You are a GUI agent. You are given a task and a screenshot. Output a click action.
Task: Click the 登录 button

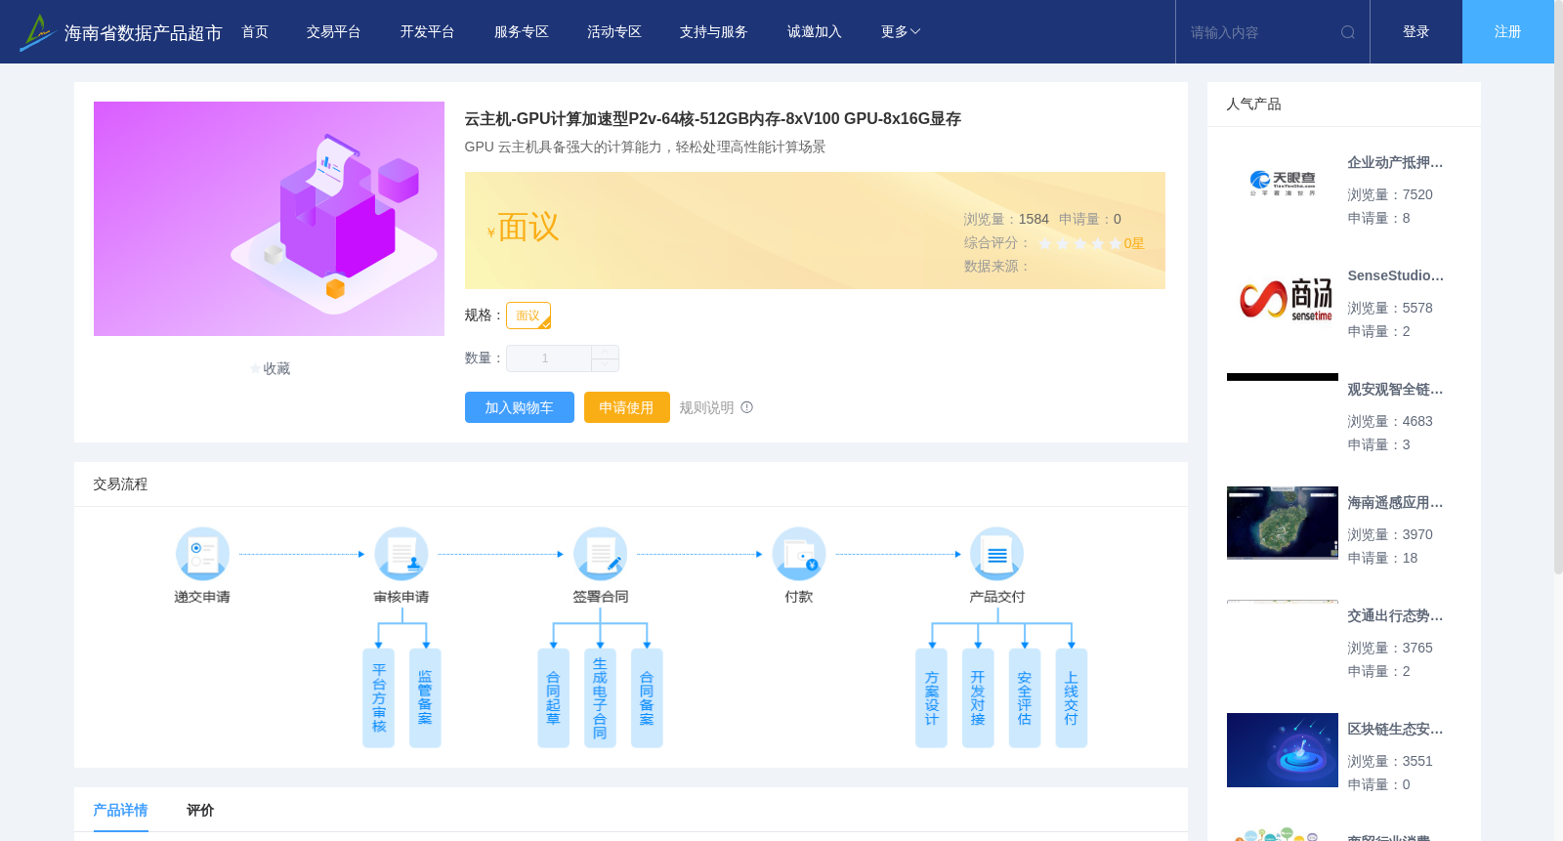pos(1416,32)
